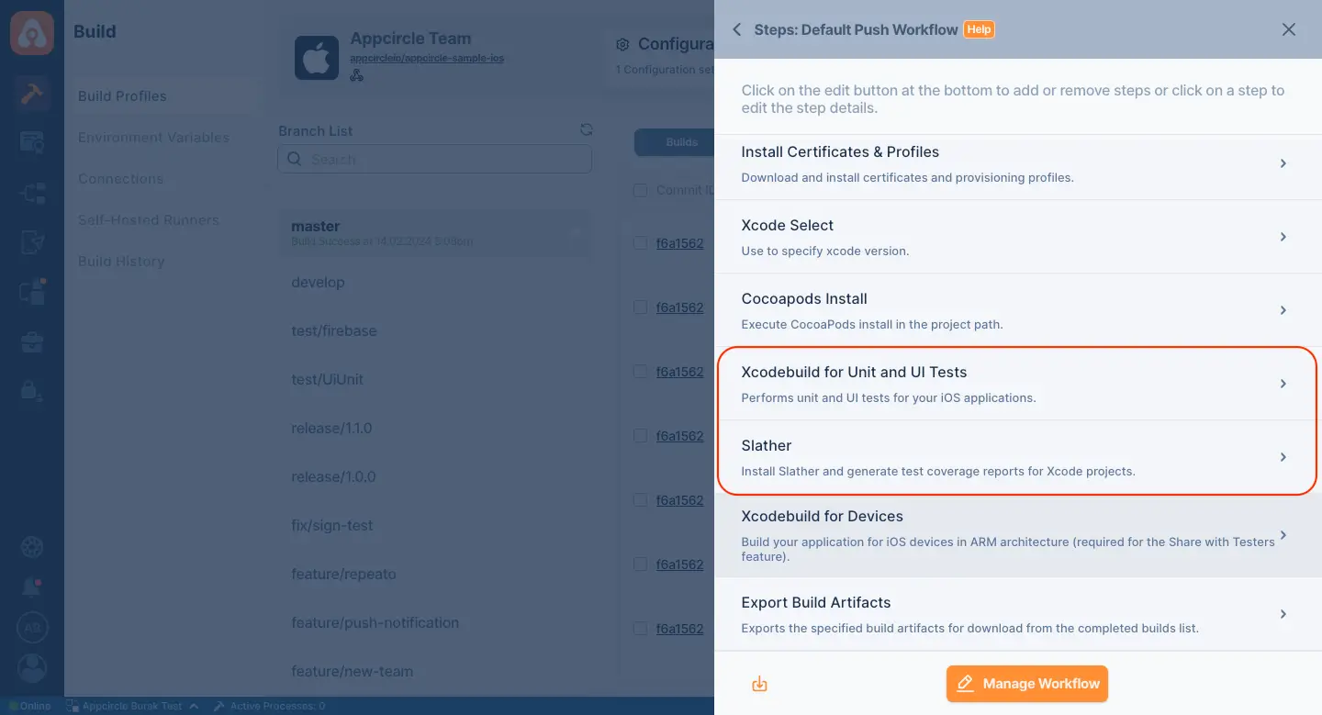
Task: Select the test/UiUnit branch
Action: point(327,379)
